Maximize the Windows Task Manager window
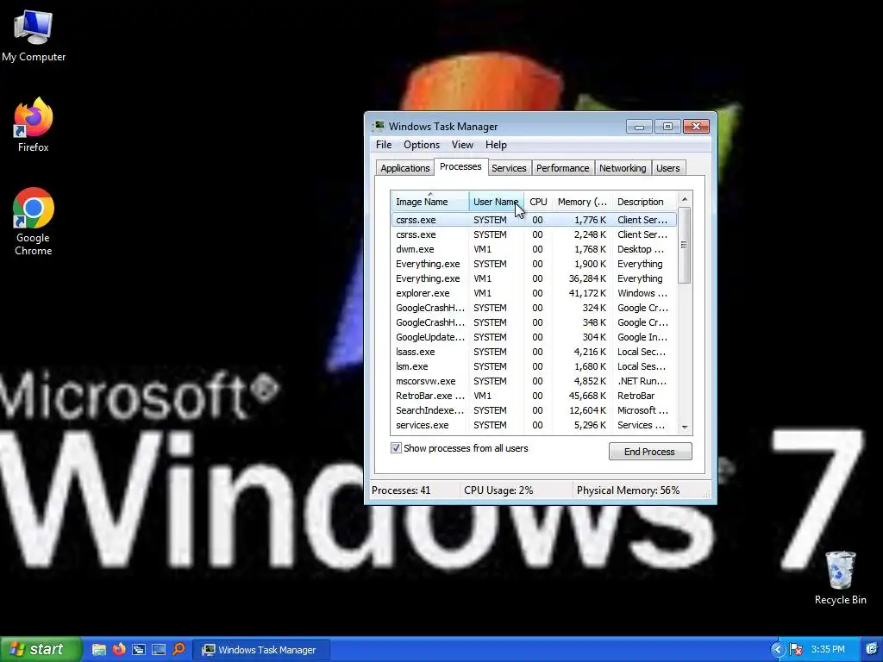 667,126
